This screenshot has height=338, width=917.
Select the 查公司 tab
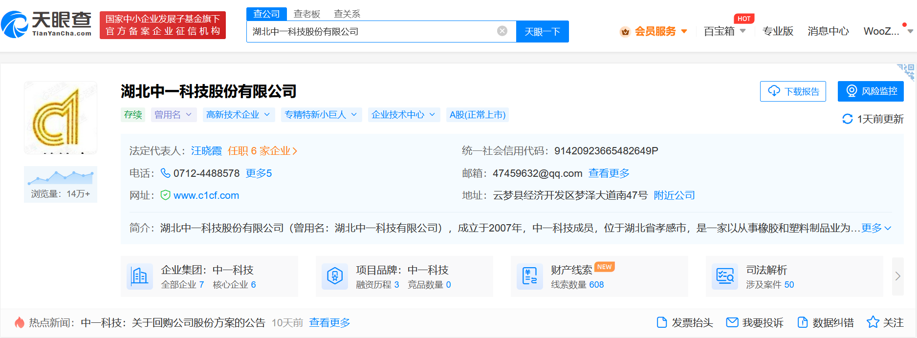[x=266, y=14]
